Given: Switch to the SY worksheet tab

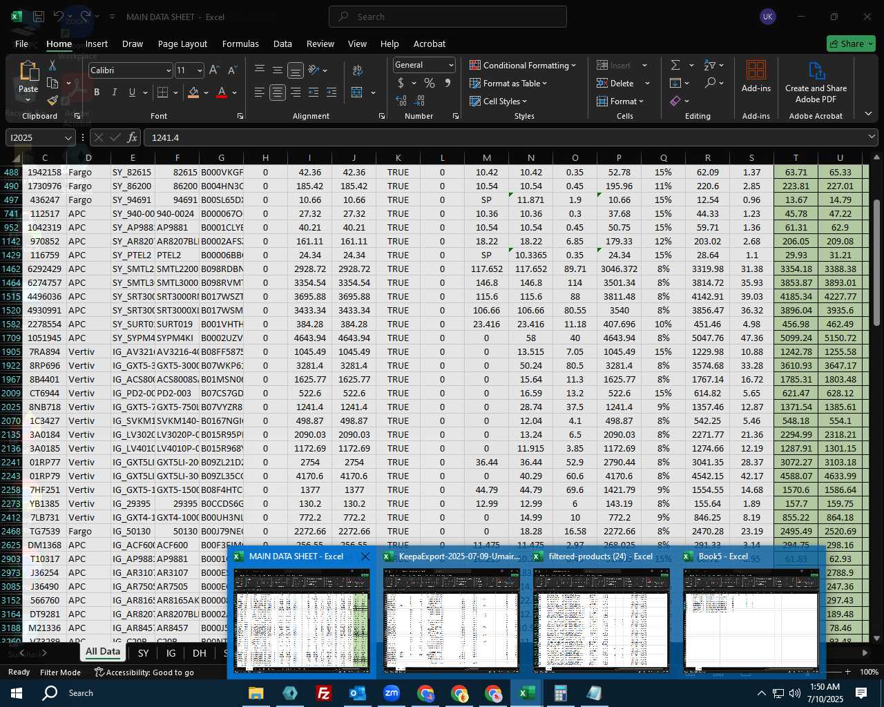Looking at the screenshot, I should point(143,652).
